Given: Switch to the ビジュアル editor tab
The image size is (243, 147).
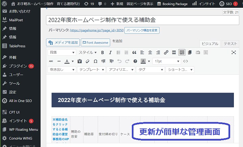Looking at the screenshot, I should click(210, 44).
